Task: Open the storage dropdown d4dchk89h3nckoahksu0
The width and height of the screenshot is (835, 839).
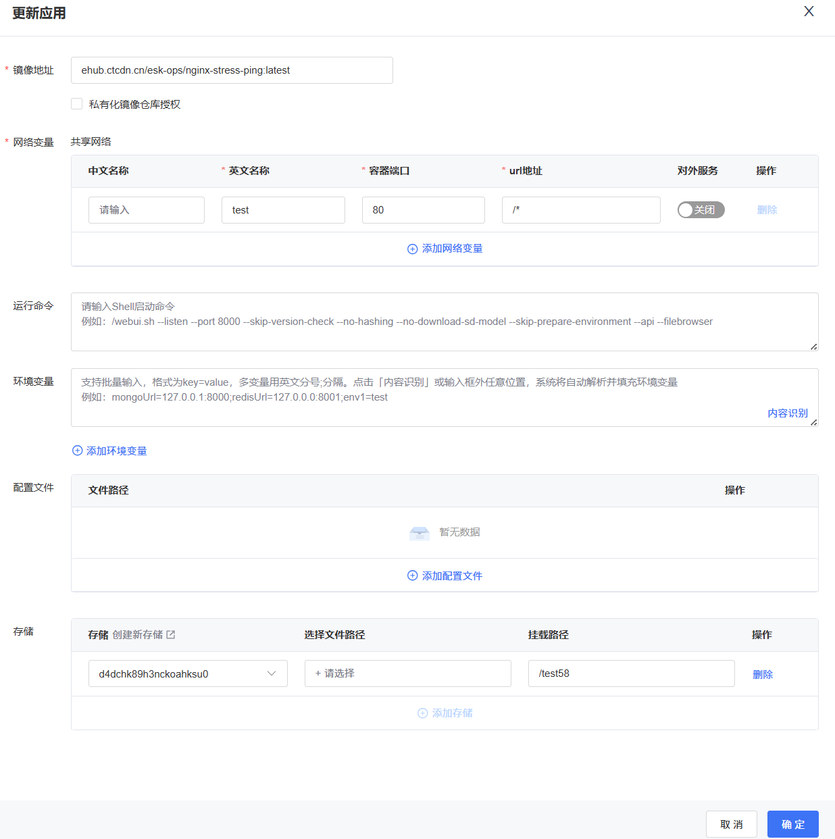Action: (188, 673)
